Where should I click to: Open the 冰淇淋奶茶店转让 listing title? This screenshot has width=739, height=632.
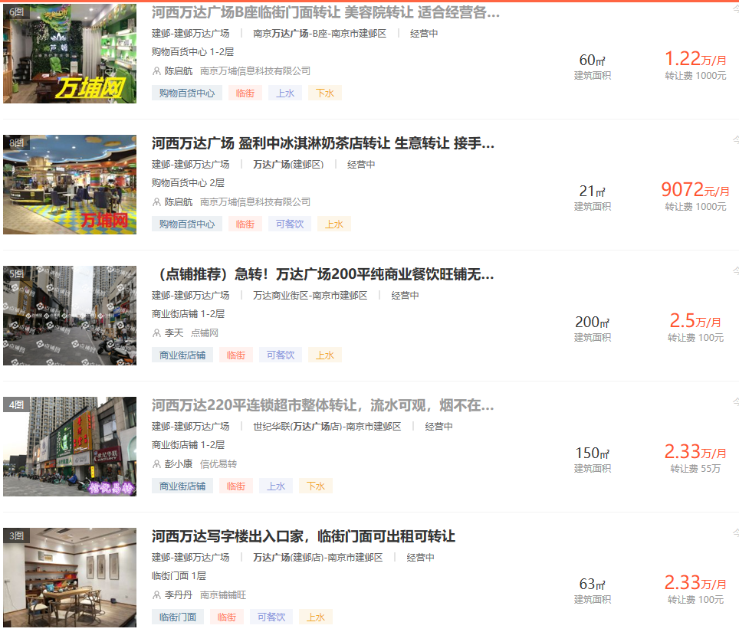pos(323,143)
